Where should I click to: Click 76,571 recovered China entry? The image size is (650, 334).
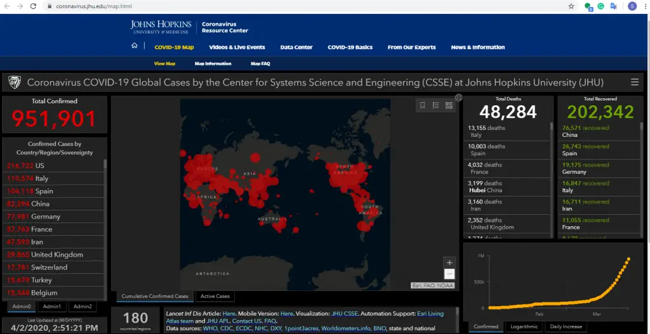pyautogui.click(x=599, y=132)
